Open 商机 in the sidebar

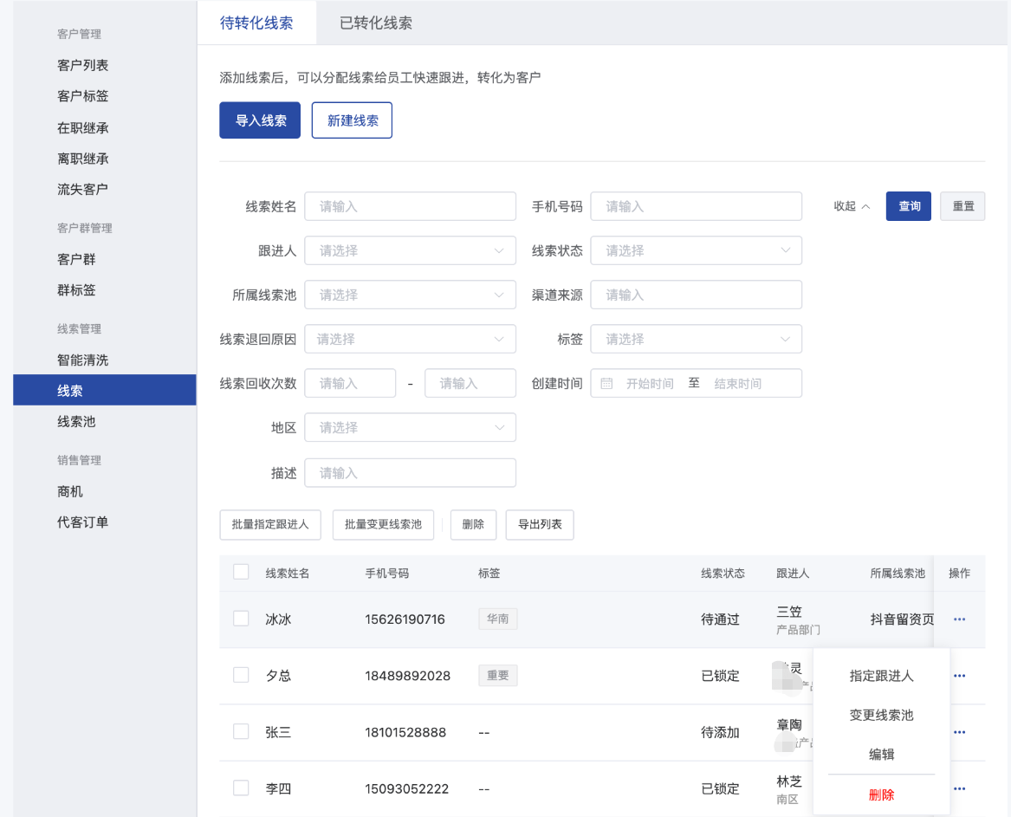69,491
